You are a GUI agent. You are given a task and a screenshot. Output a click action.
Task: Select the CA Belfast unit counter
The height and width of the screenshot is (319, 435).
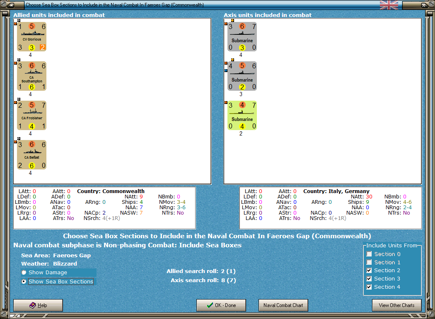pyautogui.click(x=31, y=155)
